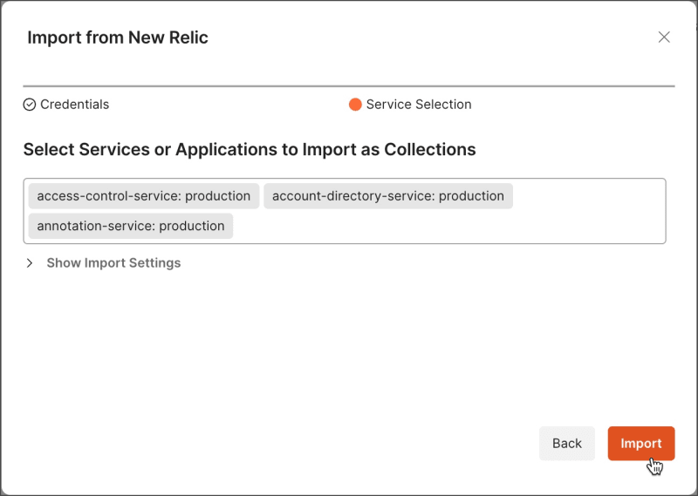
Task: Click the Select Services or Applications heading
Action: click(250, 150)
